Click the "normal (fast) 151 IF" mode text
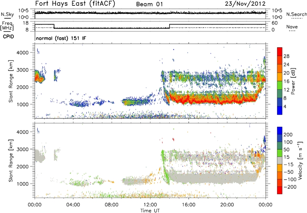This screenshot has height=213, width=307. point(61,38)
